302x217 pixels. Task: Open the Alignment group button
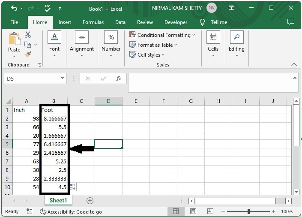point(82,44)
